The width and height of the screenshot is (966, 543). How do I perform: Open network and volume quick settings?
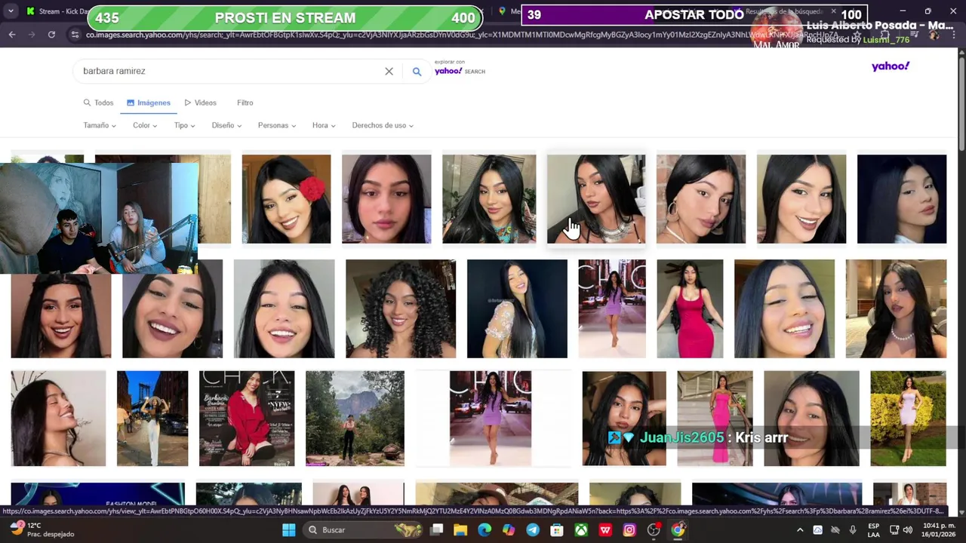(900, 530)
